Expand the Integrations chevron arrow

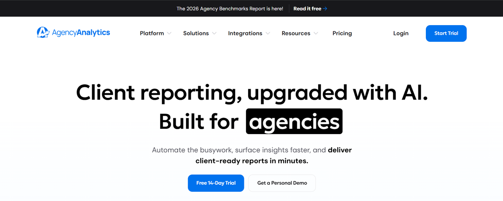[x=267, y=33]
